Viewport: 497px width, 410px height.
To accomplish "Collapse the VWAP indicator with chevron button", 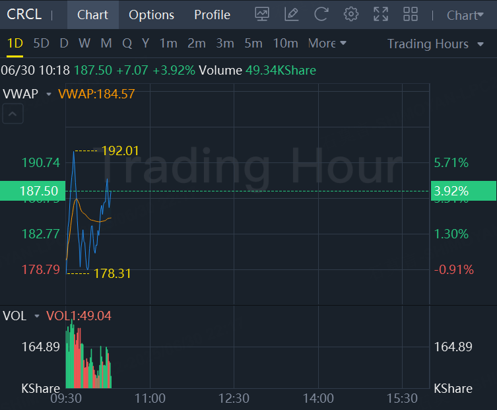I will point(14,114).
